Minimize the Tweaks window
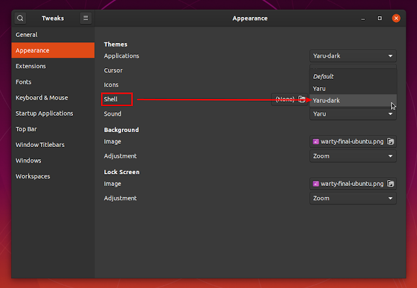 [363, 18]
